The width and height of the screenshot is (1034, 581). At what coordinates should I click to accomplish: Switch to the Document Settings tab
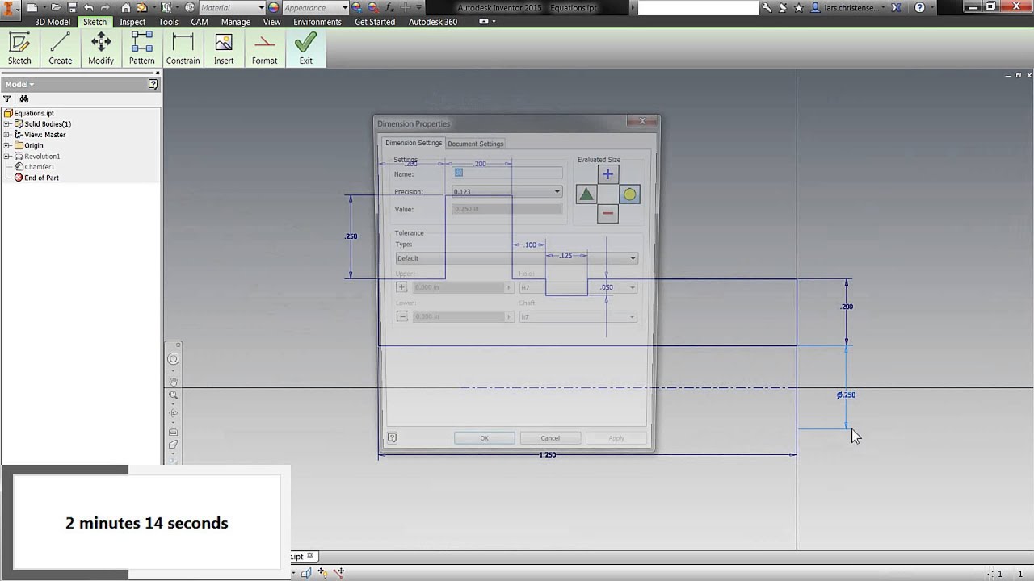point(475,144)
